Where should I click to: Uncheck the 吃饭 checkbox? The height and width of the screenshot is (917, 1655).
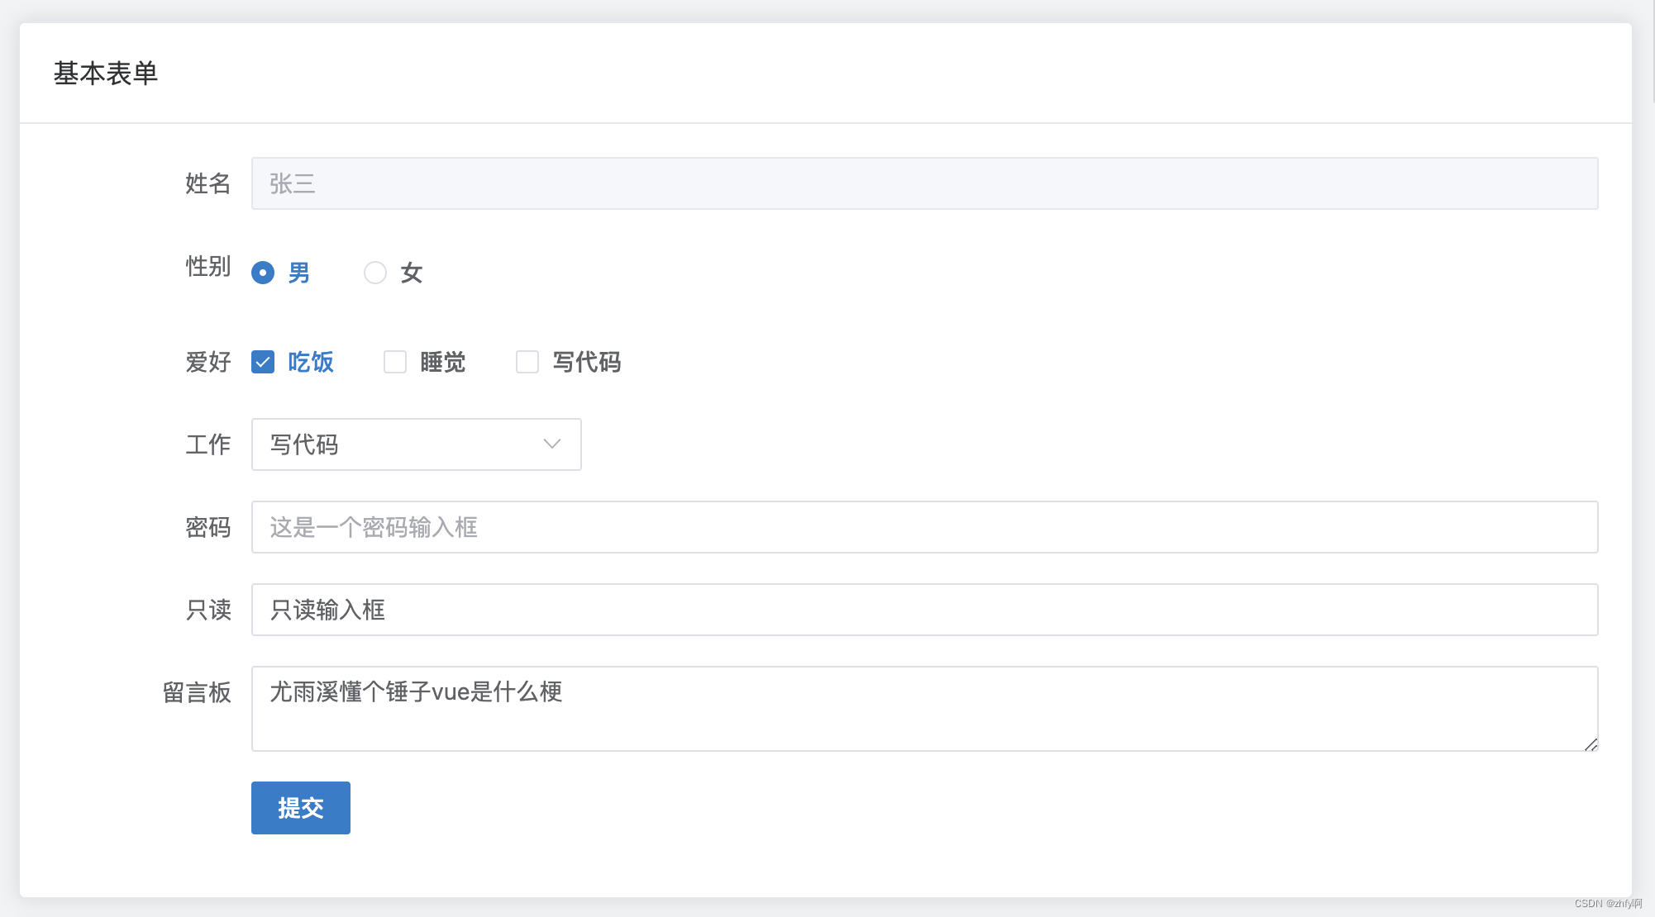pos(263,362)
